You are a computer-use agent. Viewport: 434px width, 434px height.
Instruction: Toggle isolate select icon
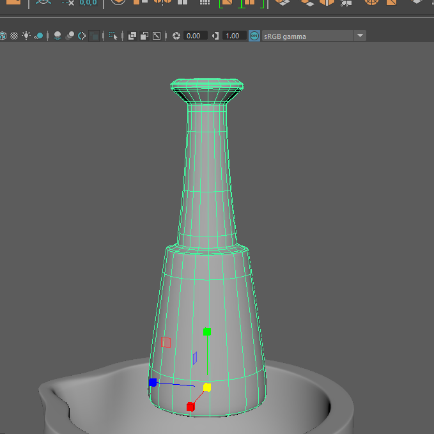click(113, 36)
